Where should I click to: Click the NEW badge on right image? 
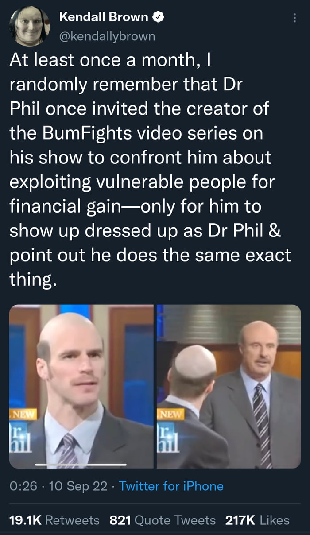point(170,415)
